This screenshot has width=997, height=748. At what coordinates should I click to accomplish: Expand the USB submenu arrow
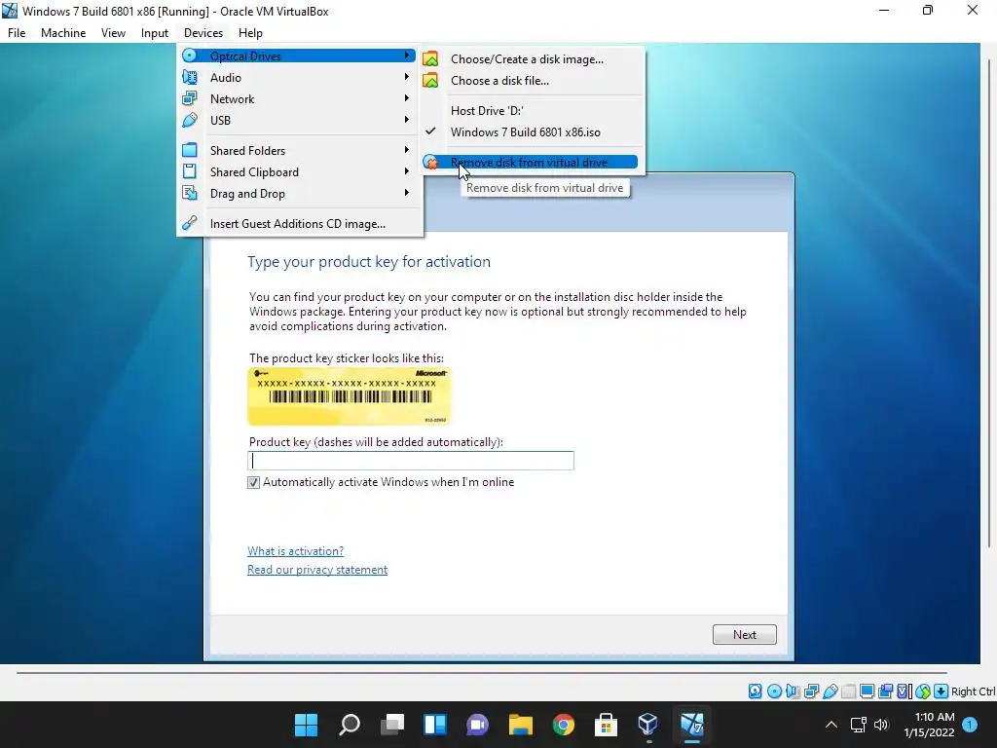pos(407,120)
